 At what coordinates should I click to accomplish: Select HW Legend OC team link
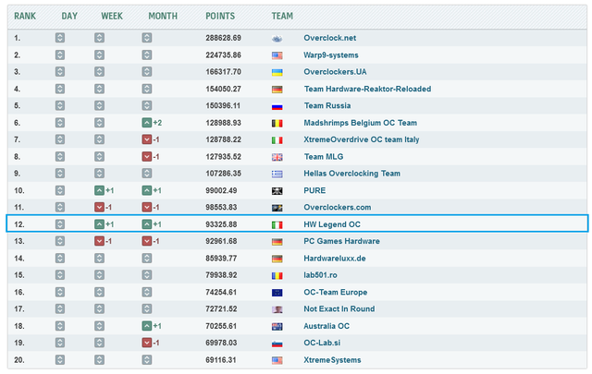click(332, 224)
